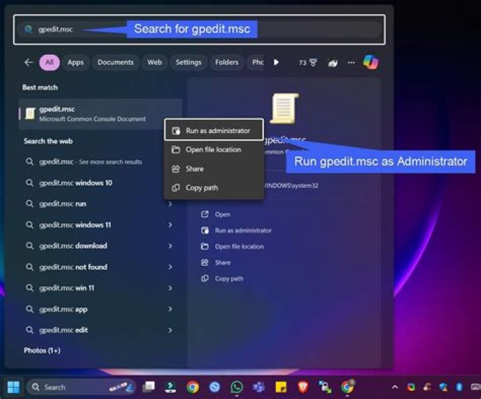Click the taskbar Search box

(81, 388)
